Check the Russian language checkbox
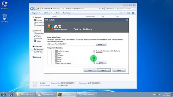 pyautogui.click(x=56, y=57)
